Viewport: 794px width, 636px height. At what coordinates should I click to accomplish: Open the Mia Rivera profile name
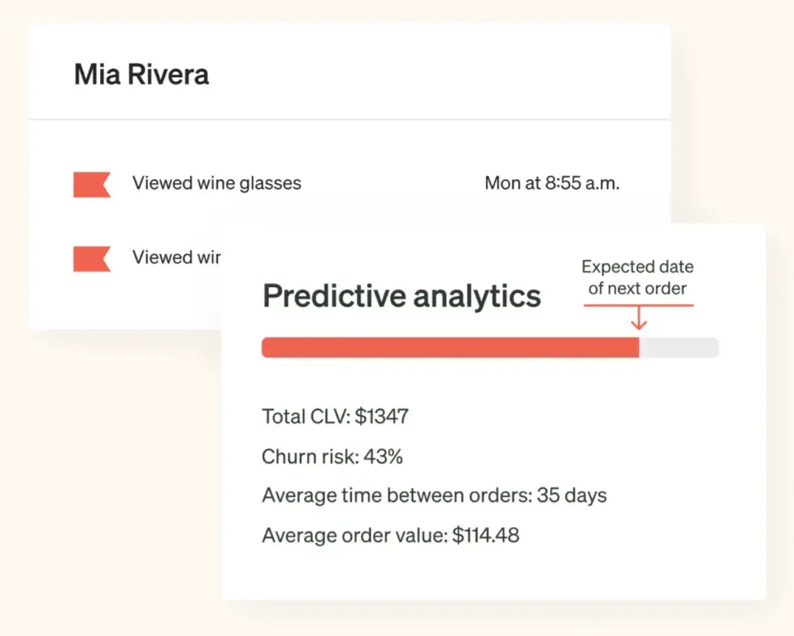click(x=141, y=75)
